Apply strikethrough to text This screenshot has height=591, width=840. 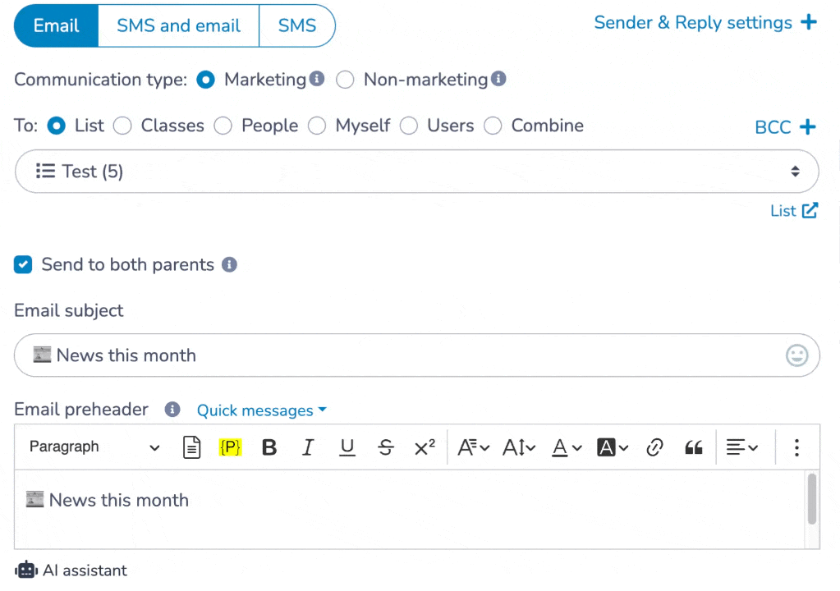pos(386,447)
